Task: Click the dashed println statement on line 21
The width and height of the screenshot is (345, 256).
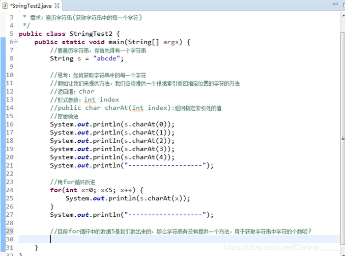Action: [132, 166]
